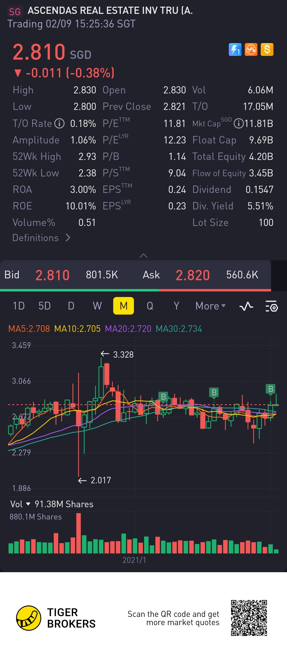The image size is (287, 664).
Task: Select the Q quarterly chart tab
Action: (x=150, y=306)
